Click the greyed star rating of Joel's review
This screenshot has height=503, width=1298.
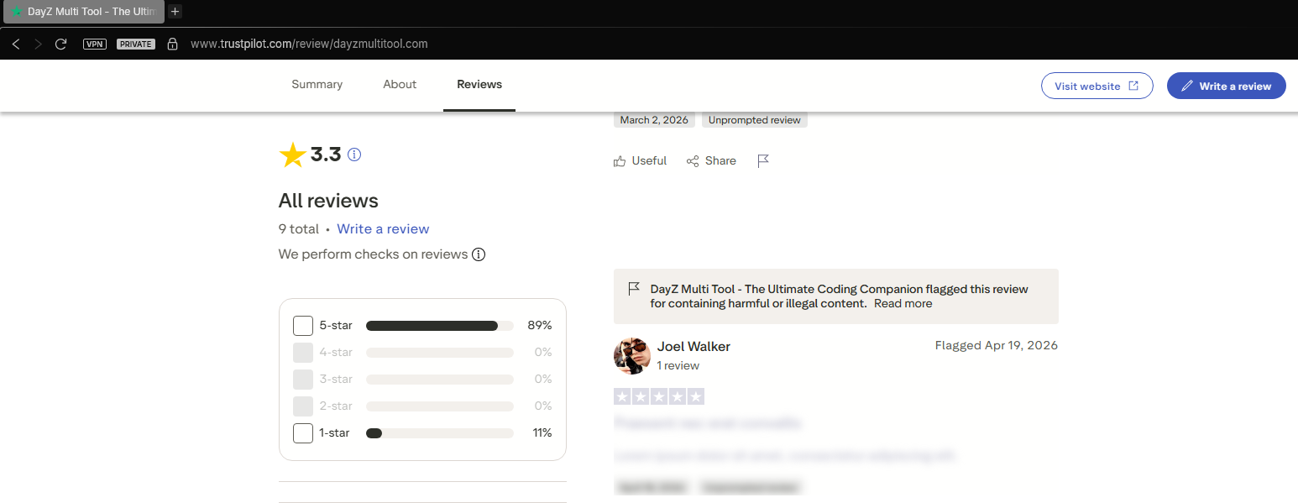click(x=659, y=396)
